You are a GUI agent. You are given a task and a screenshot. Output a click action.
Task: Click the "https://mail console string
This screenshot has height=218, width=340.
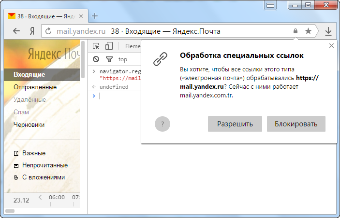120,78
